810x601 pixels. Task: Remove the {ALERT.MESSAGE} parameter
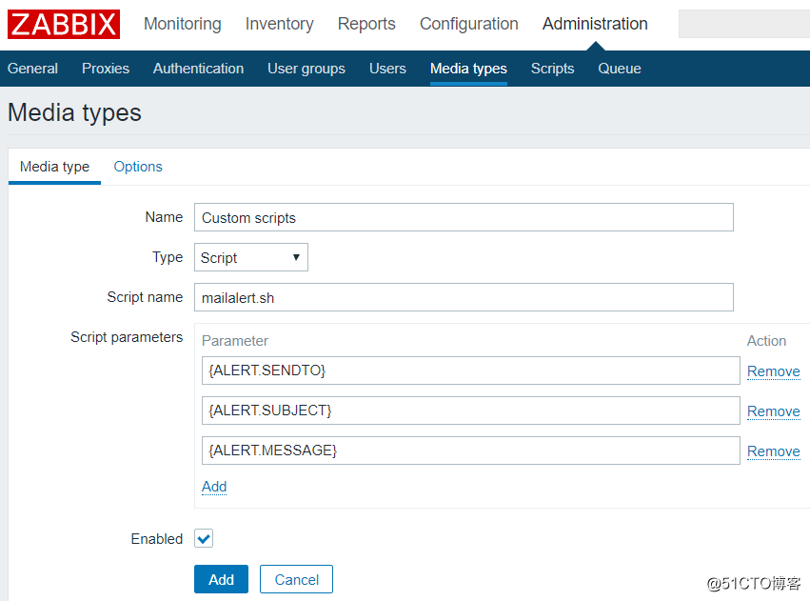[773, 451]
